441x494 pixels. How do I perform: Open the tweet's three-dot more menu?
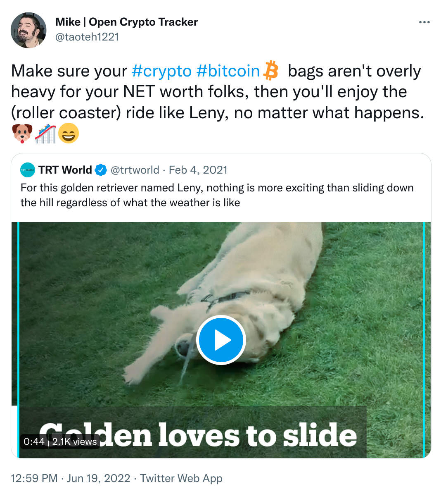pos(424,22)
